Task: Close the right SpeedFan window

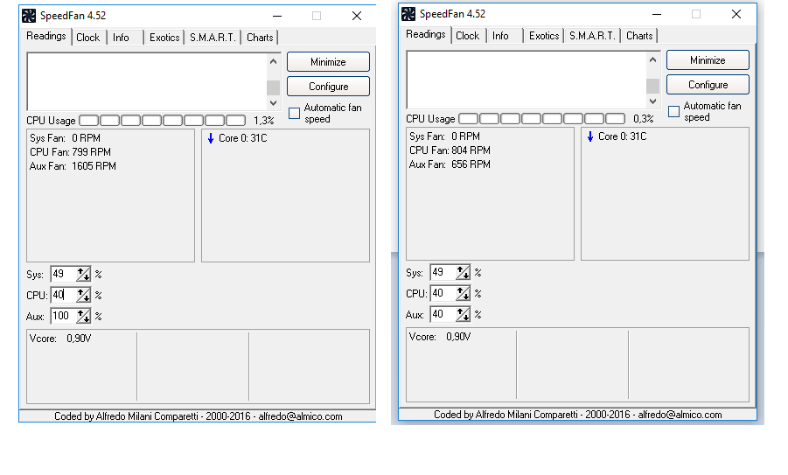Action: click(736, 14)
